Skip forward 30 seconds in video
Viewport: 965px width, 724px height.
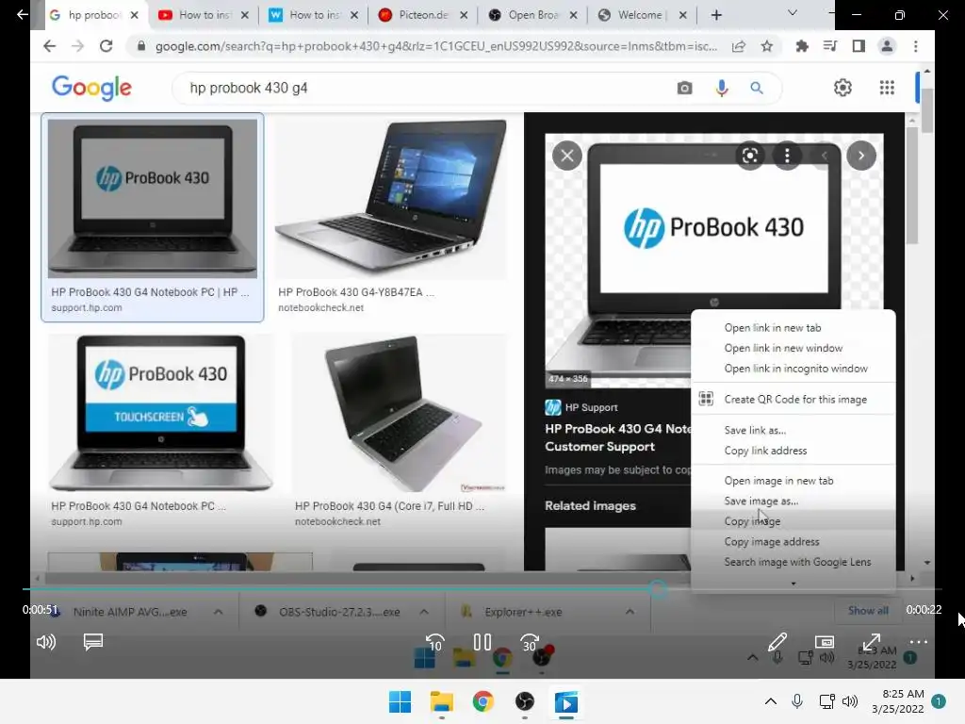pos(530,643)
